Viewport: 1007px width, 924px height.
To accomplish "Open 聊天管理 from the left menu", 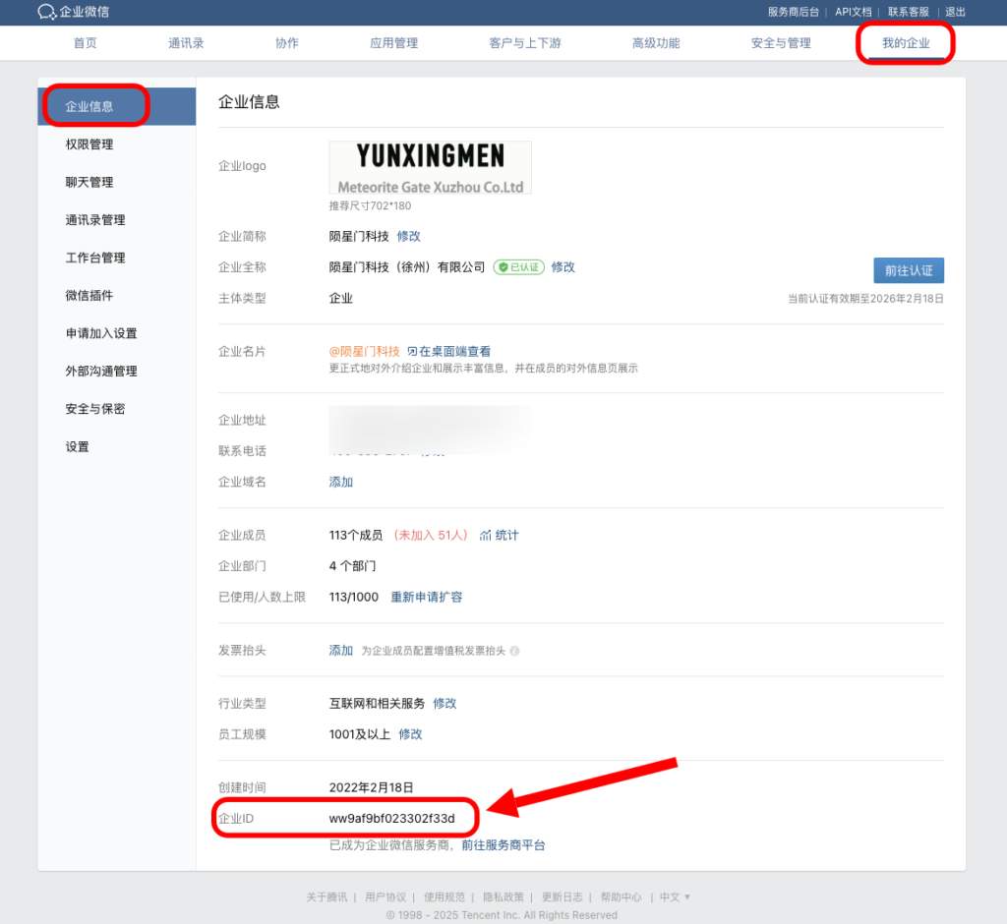I will pos(89,182).
